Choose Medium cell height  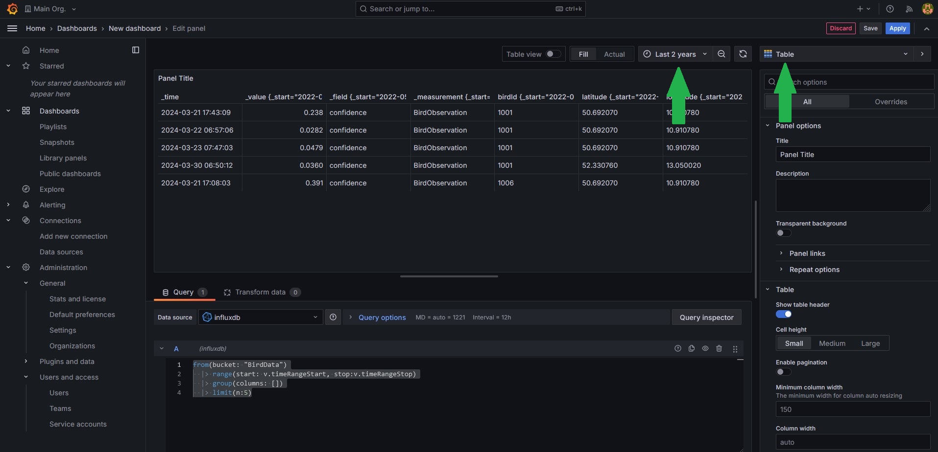point(832,343)
